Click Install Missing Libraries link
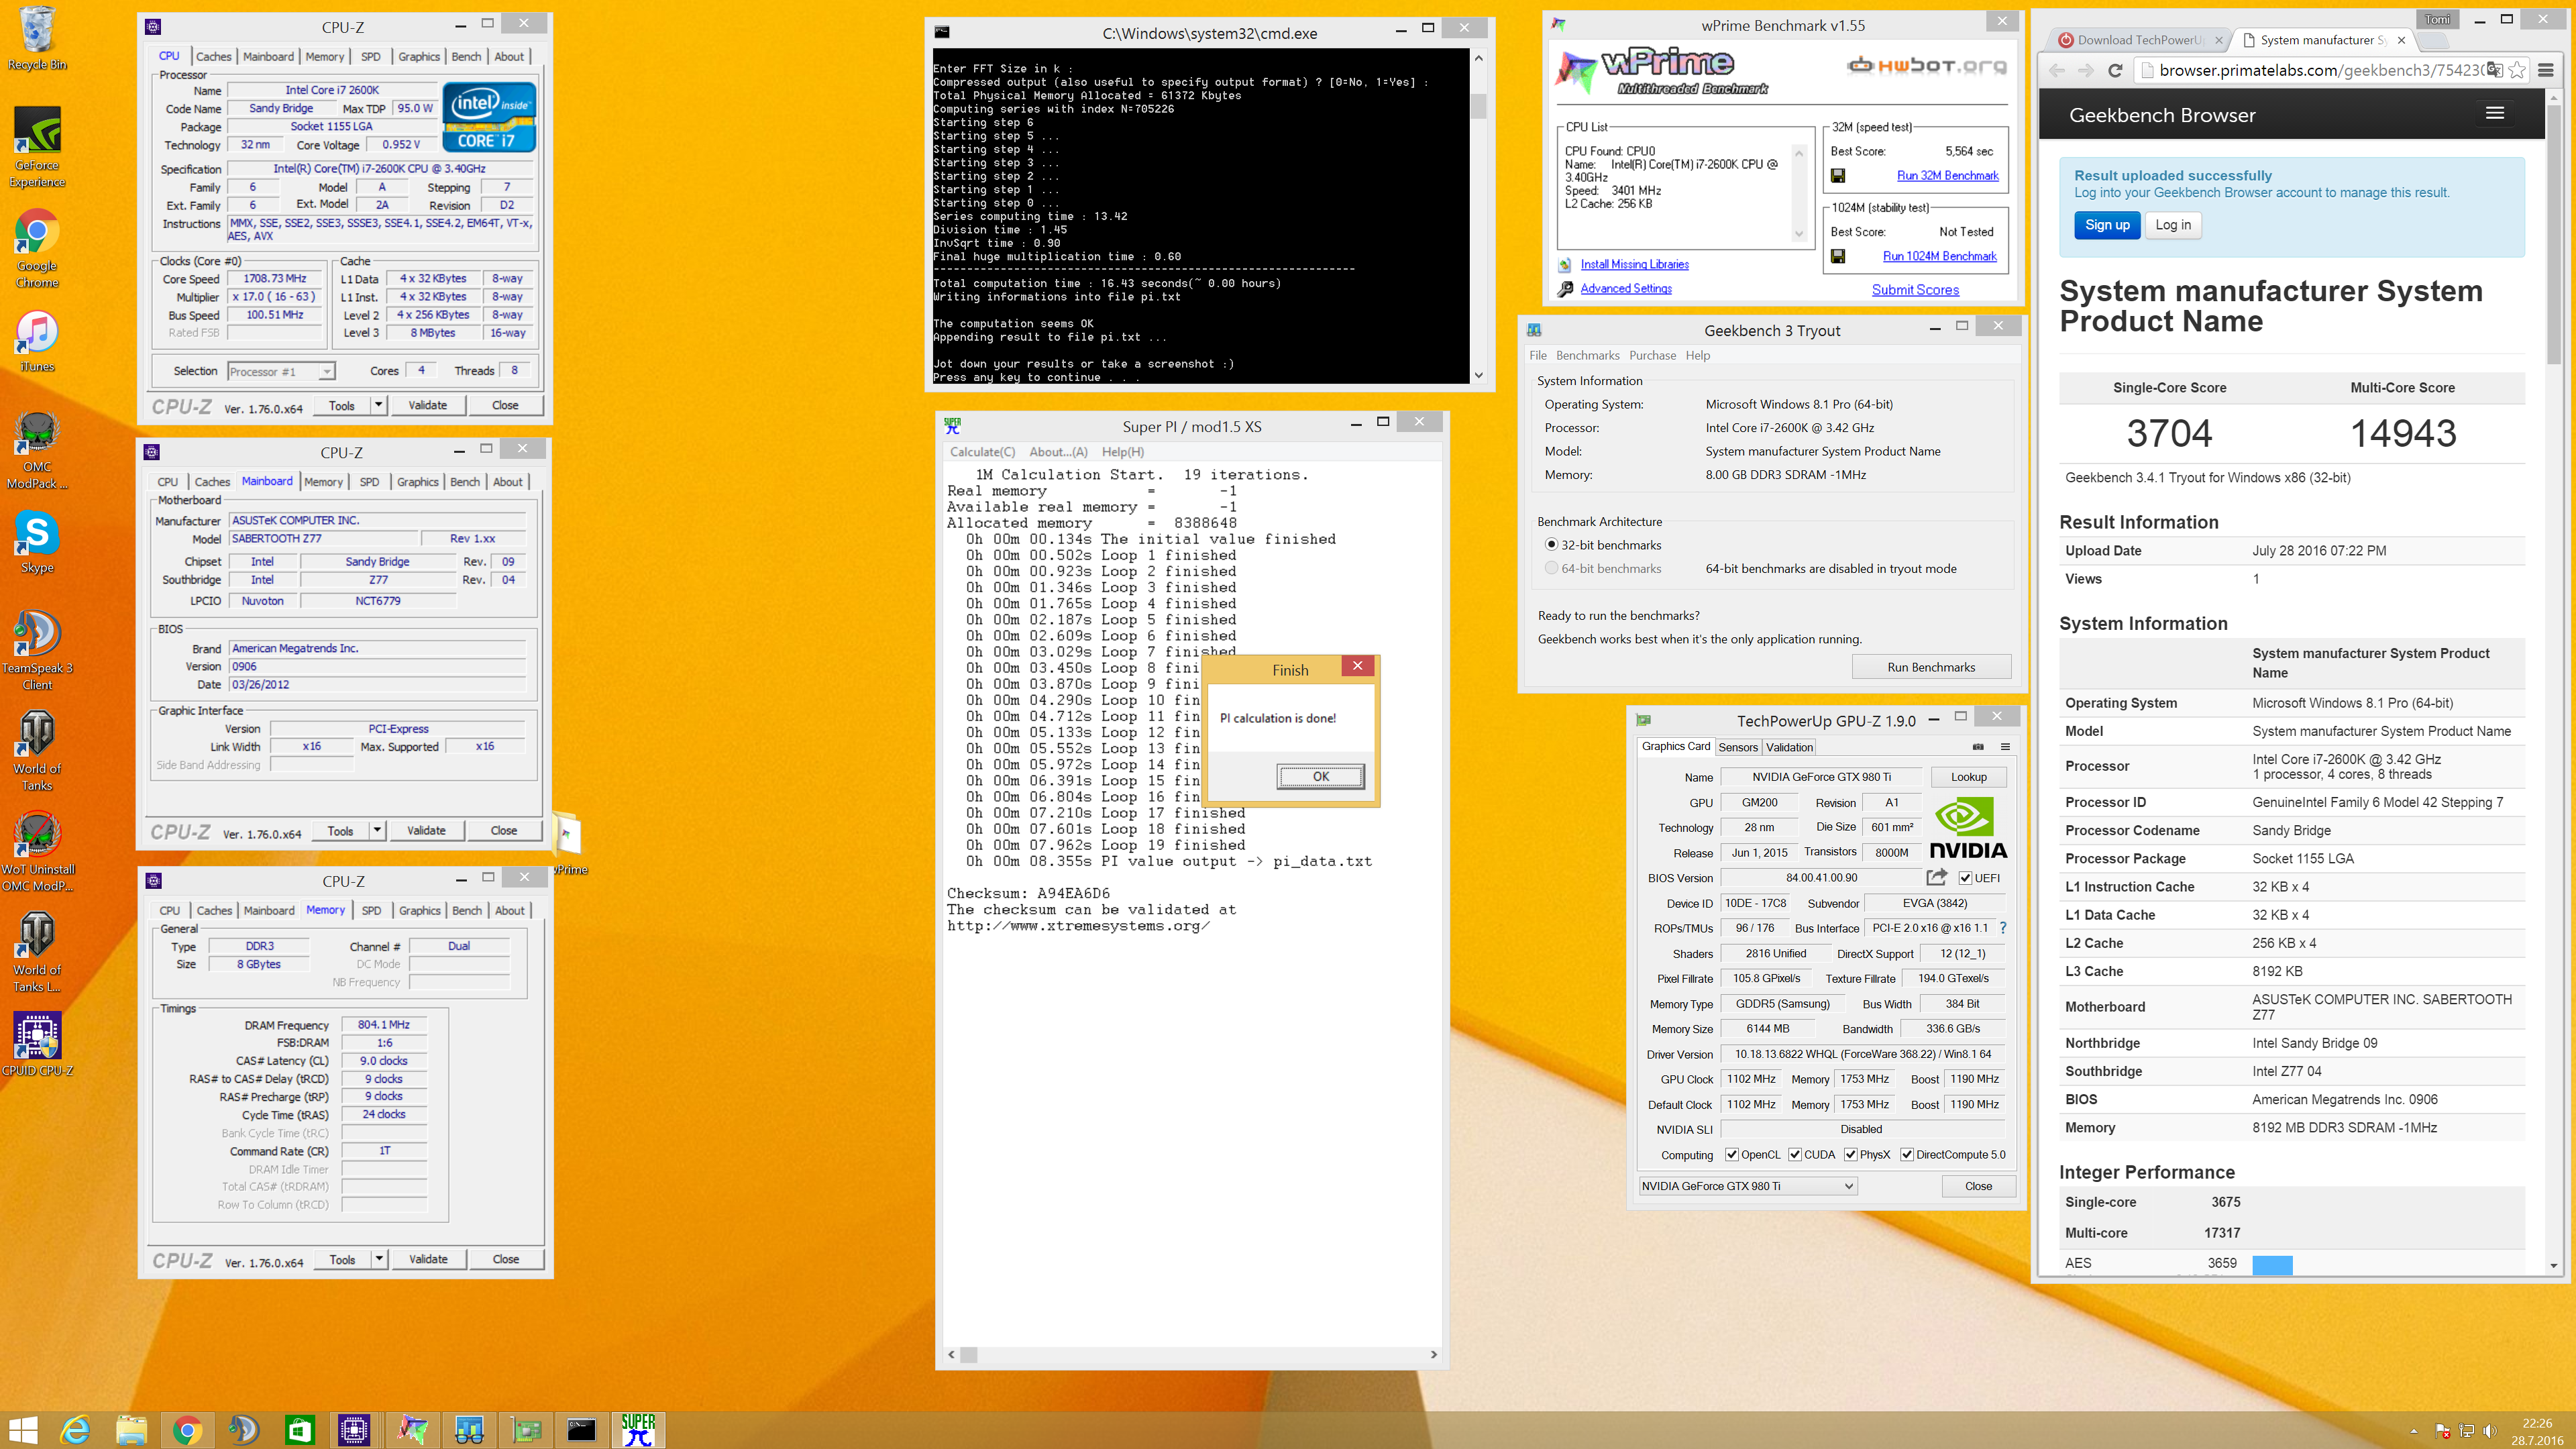2576x1449 pixels. point(1634,265)
